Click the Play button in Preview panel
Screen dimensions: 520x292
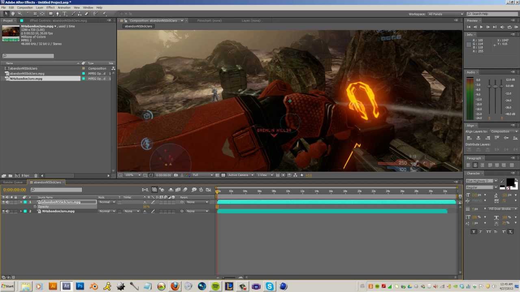point(481,27)
